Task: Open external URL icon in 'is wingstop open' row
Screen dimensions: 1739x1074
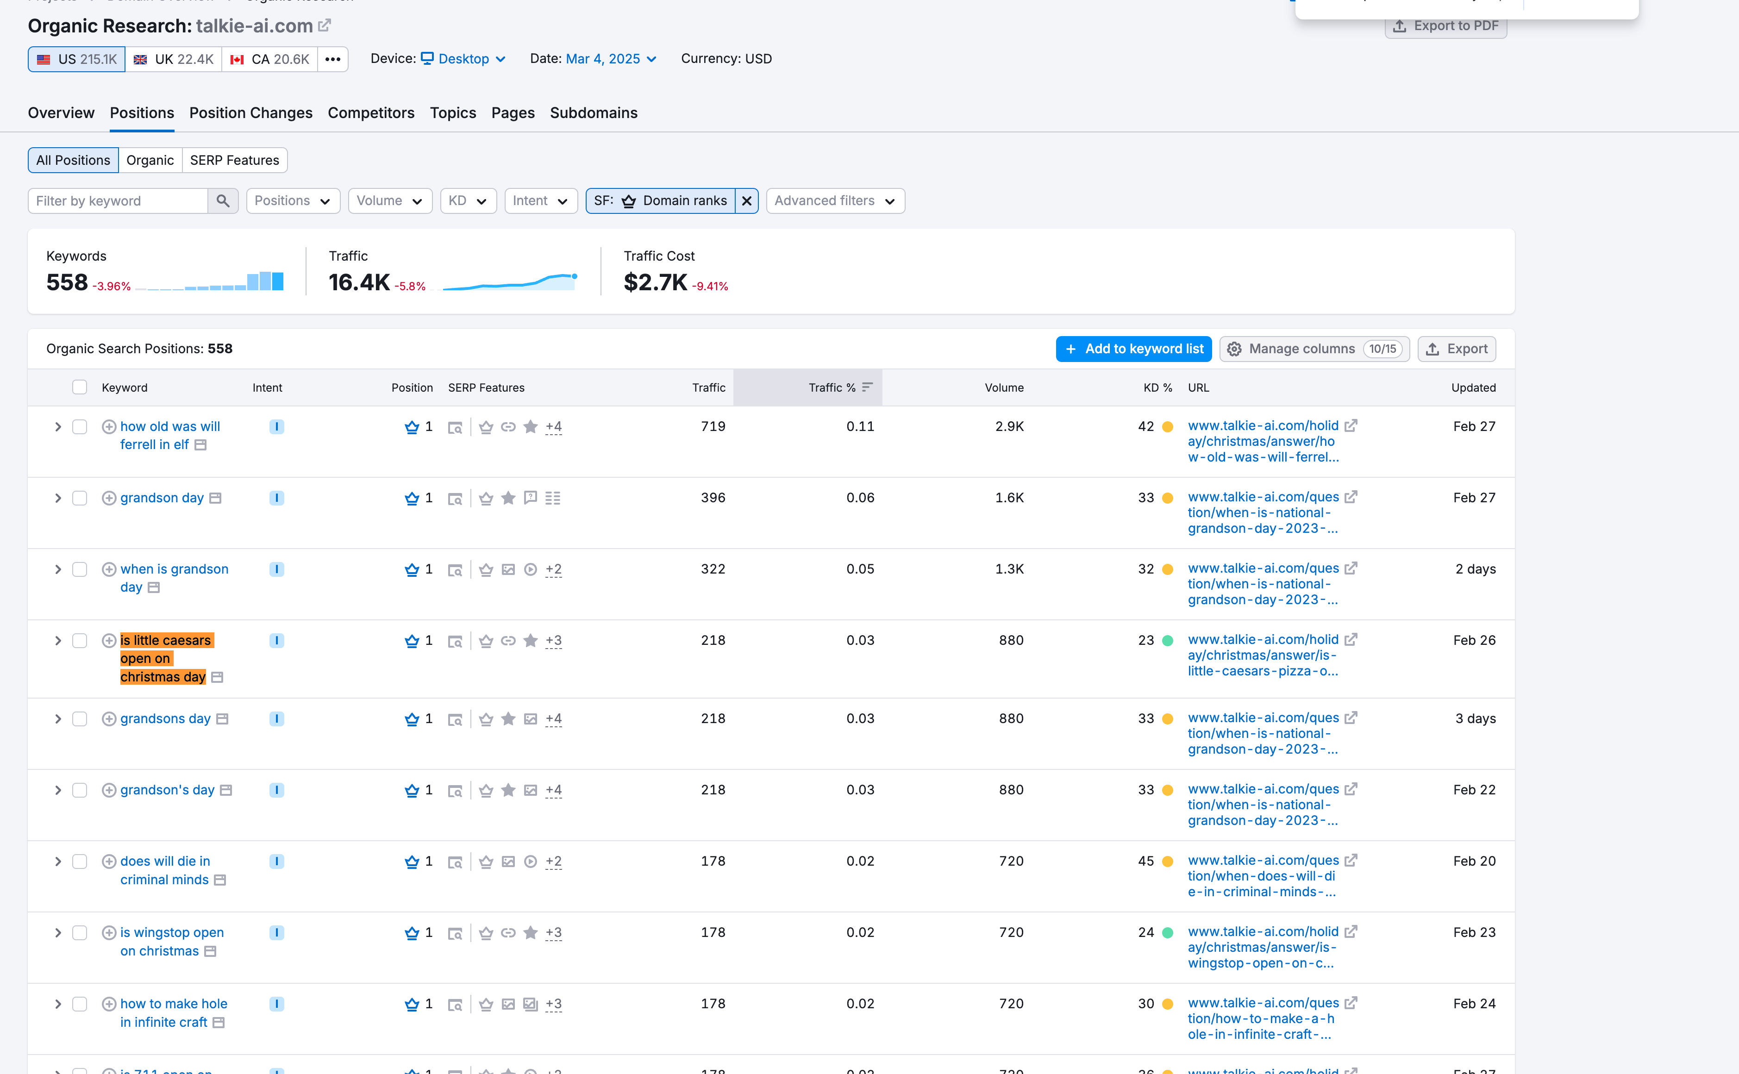Action: 1351,931
